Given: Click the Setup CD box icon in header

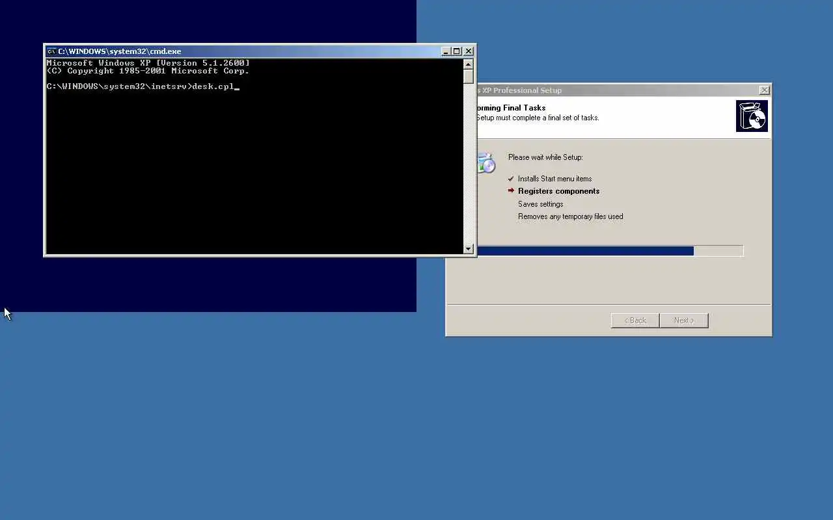Looking at the screenshot, I should tap(752, 116).
